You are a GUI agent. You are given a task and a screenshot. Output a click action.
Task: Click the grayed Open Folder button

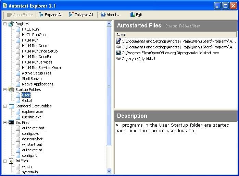point(20,15)
